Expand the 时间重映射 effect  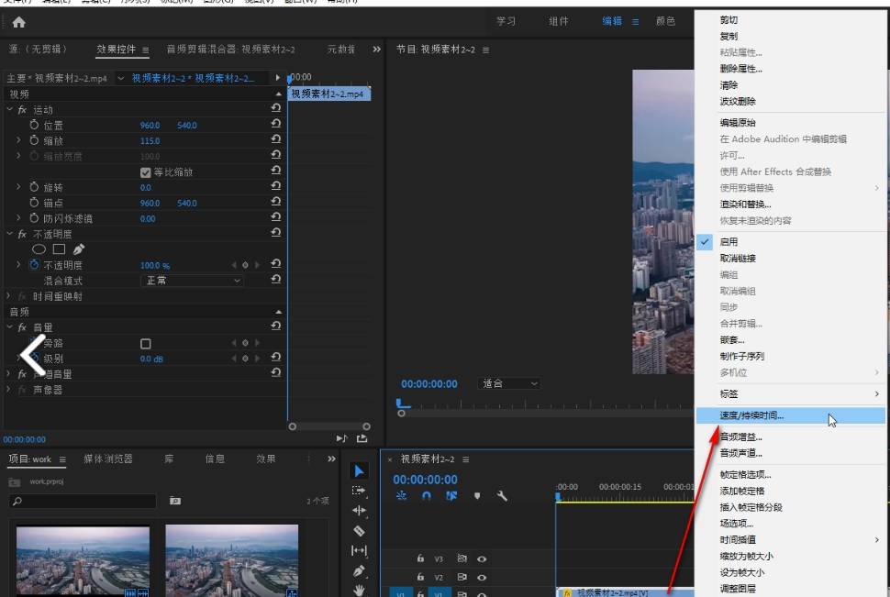click(x=8, y=295)
